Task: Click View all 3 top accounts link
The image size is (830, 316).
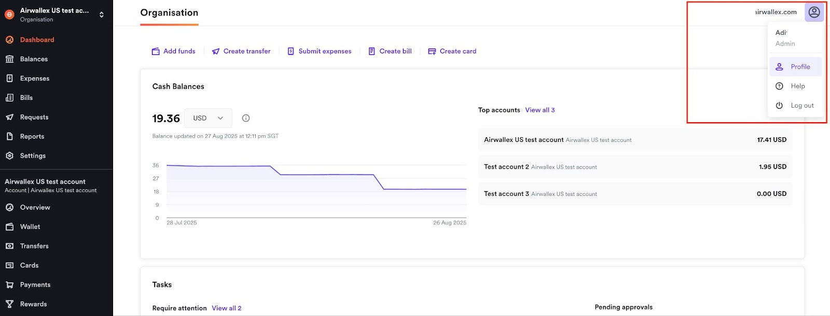Action: point(539,110)
